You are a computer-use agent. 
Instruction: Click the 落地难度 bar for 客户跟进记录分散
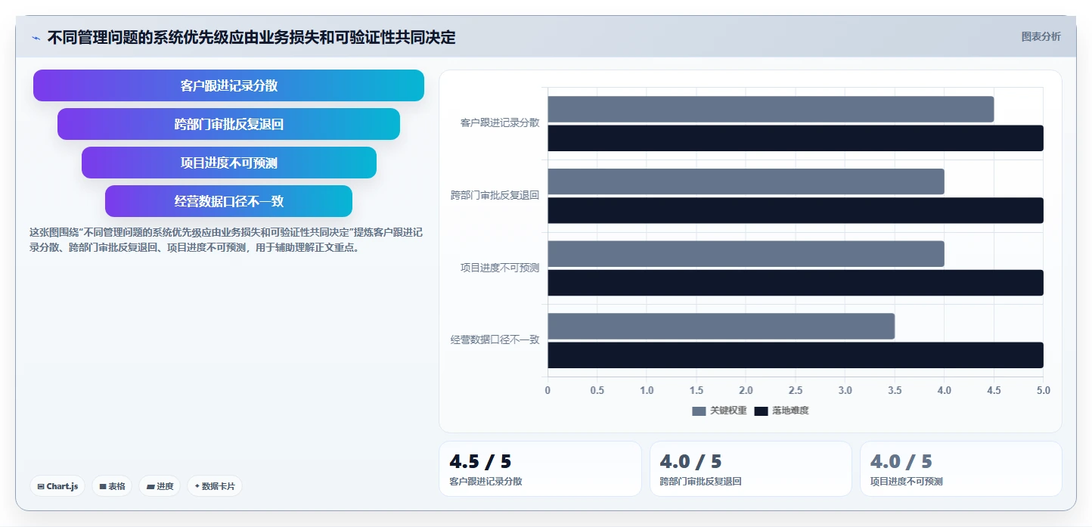tap(796, 138)
